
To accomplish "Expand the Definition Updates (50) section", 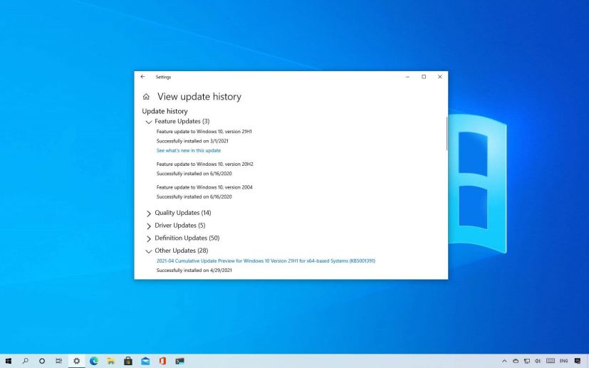I will [149, 238].
